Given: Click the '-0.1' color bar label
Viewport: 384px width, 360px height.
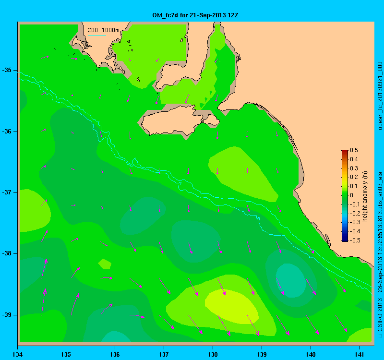Looking at the screenshot, I should click(354, 204).
